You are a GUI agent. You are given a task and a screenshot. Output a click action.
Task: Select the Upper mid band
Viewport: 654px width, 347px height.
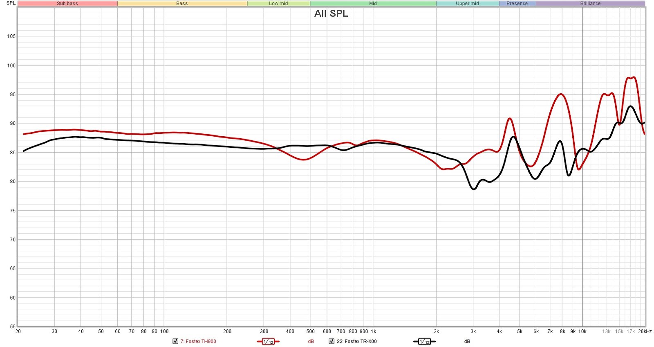[467, 3]
